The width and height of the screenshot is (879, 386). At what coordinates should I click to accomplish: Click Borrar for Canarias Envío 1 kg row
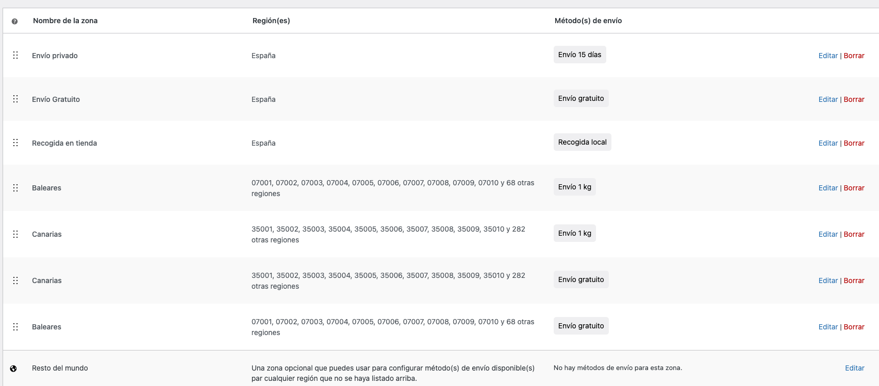854,234
